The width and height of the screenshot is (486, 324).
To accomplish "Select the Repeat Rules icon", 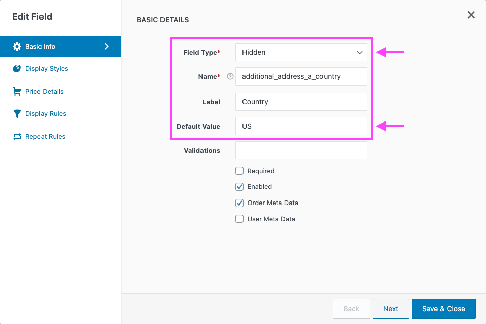I will point(17,136).
